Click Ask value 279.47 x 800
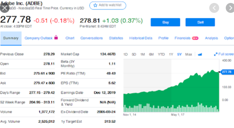Image resolution: width=234 pixels, height=128 pixels. coord(44,83)
